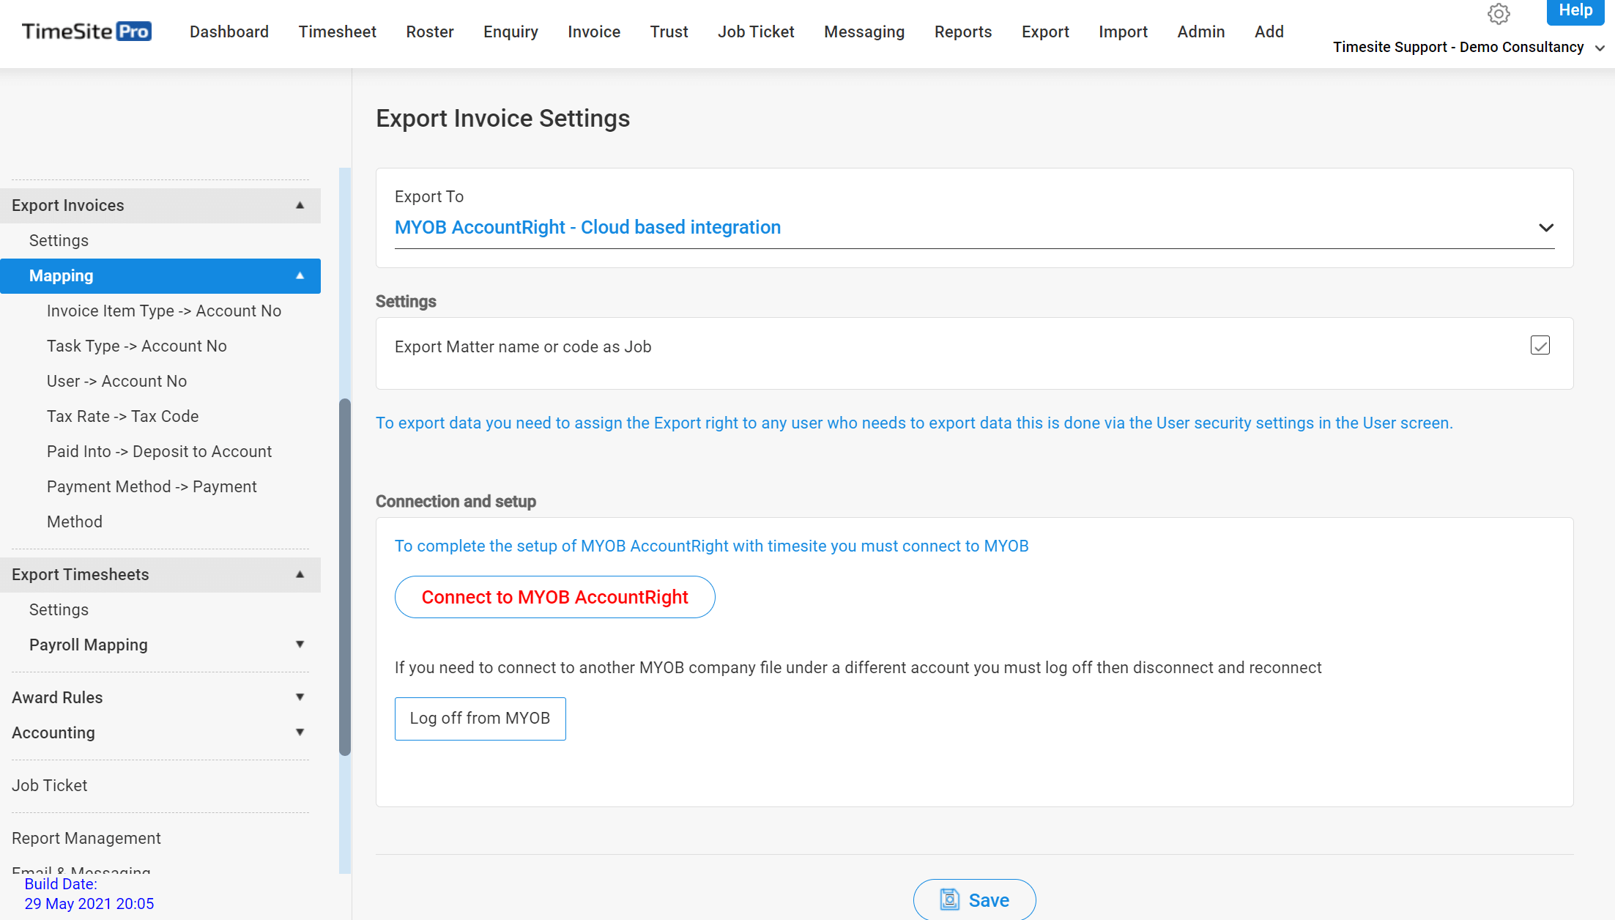The width and height of the screenshot is (1615, 920).
Task: Open Settings under Export Timesheets
Action: 59,609
